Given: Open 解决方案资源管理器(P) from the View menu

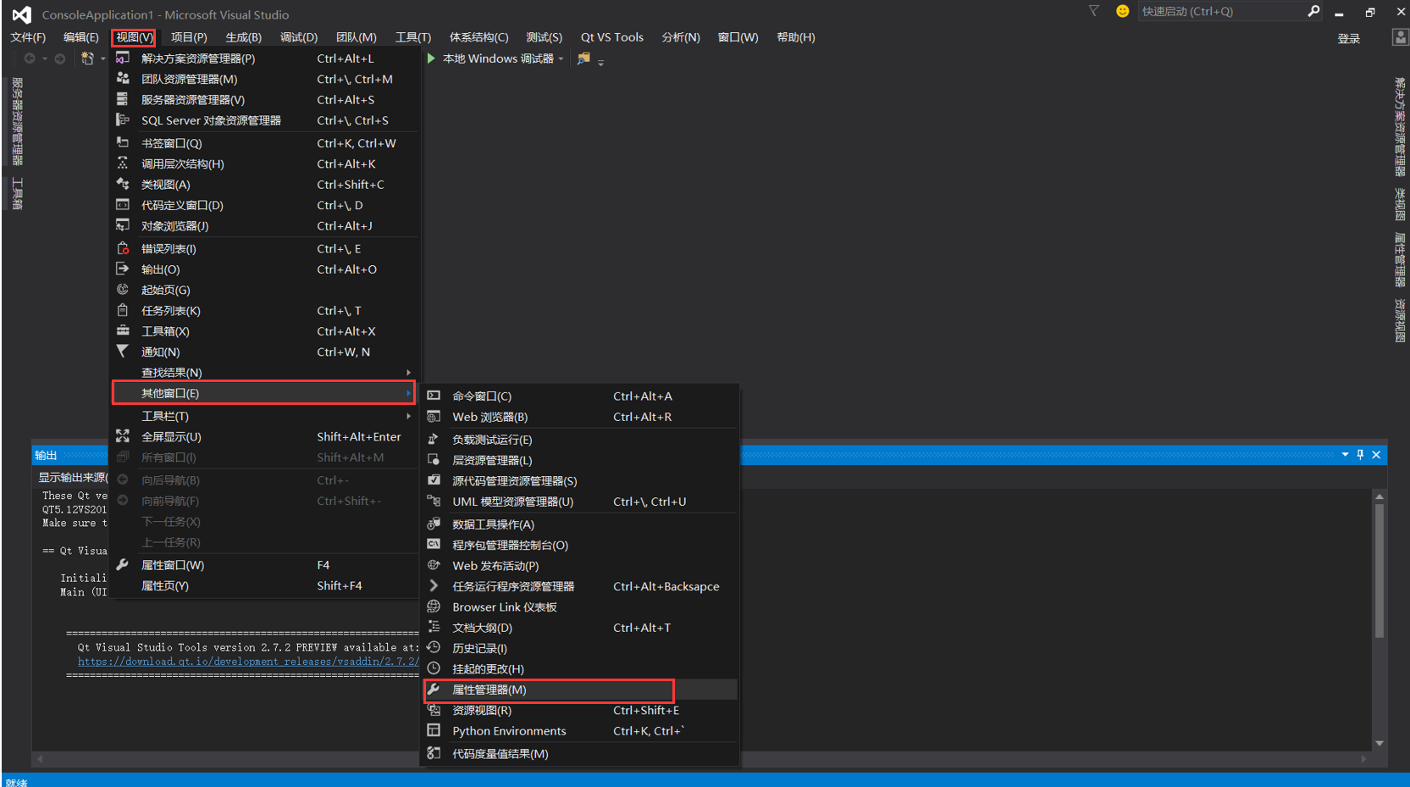Looking at the screenshot, I should point(264,58).
